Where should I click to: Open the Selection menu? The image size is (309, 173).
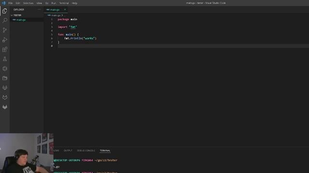coord(28,3)
